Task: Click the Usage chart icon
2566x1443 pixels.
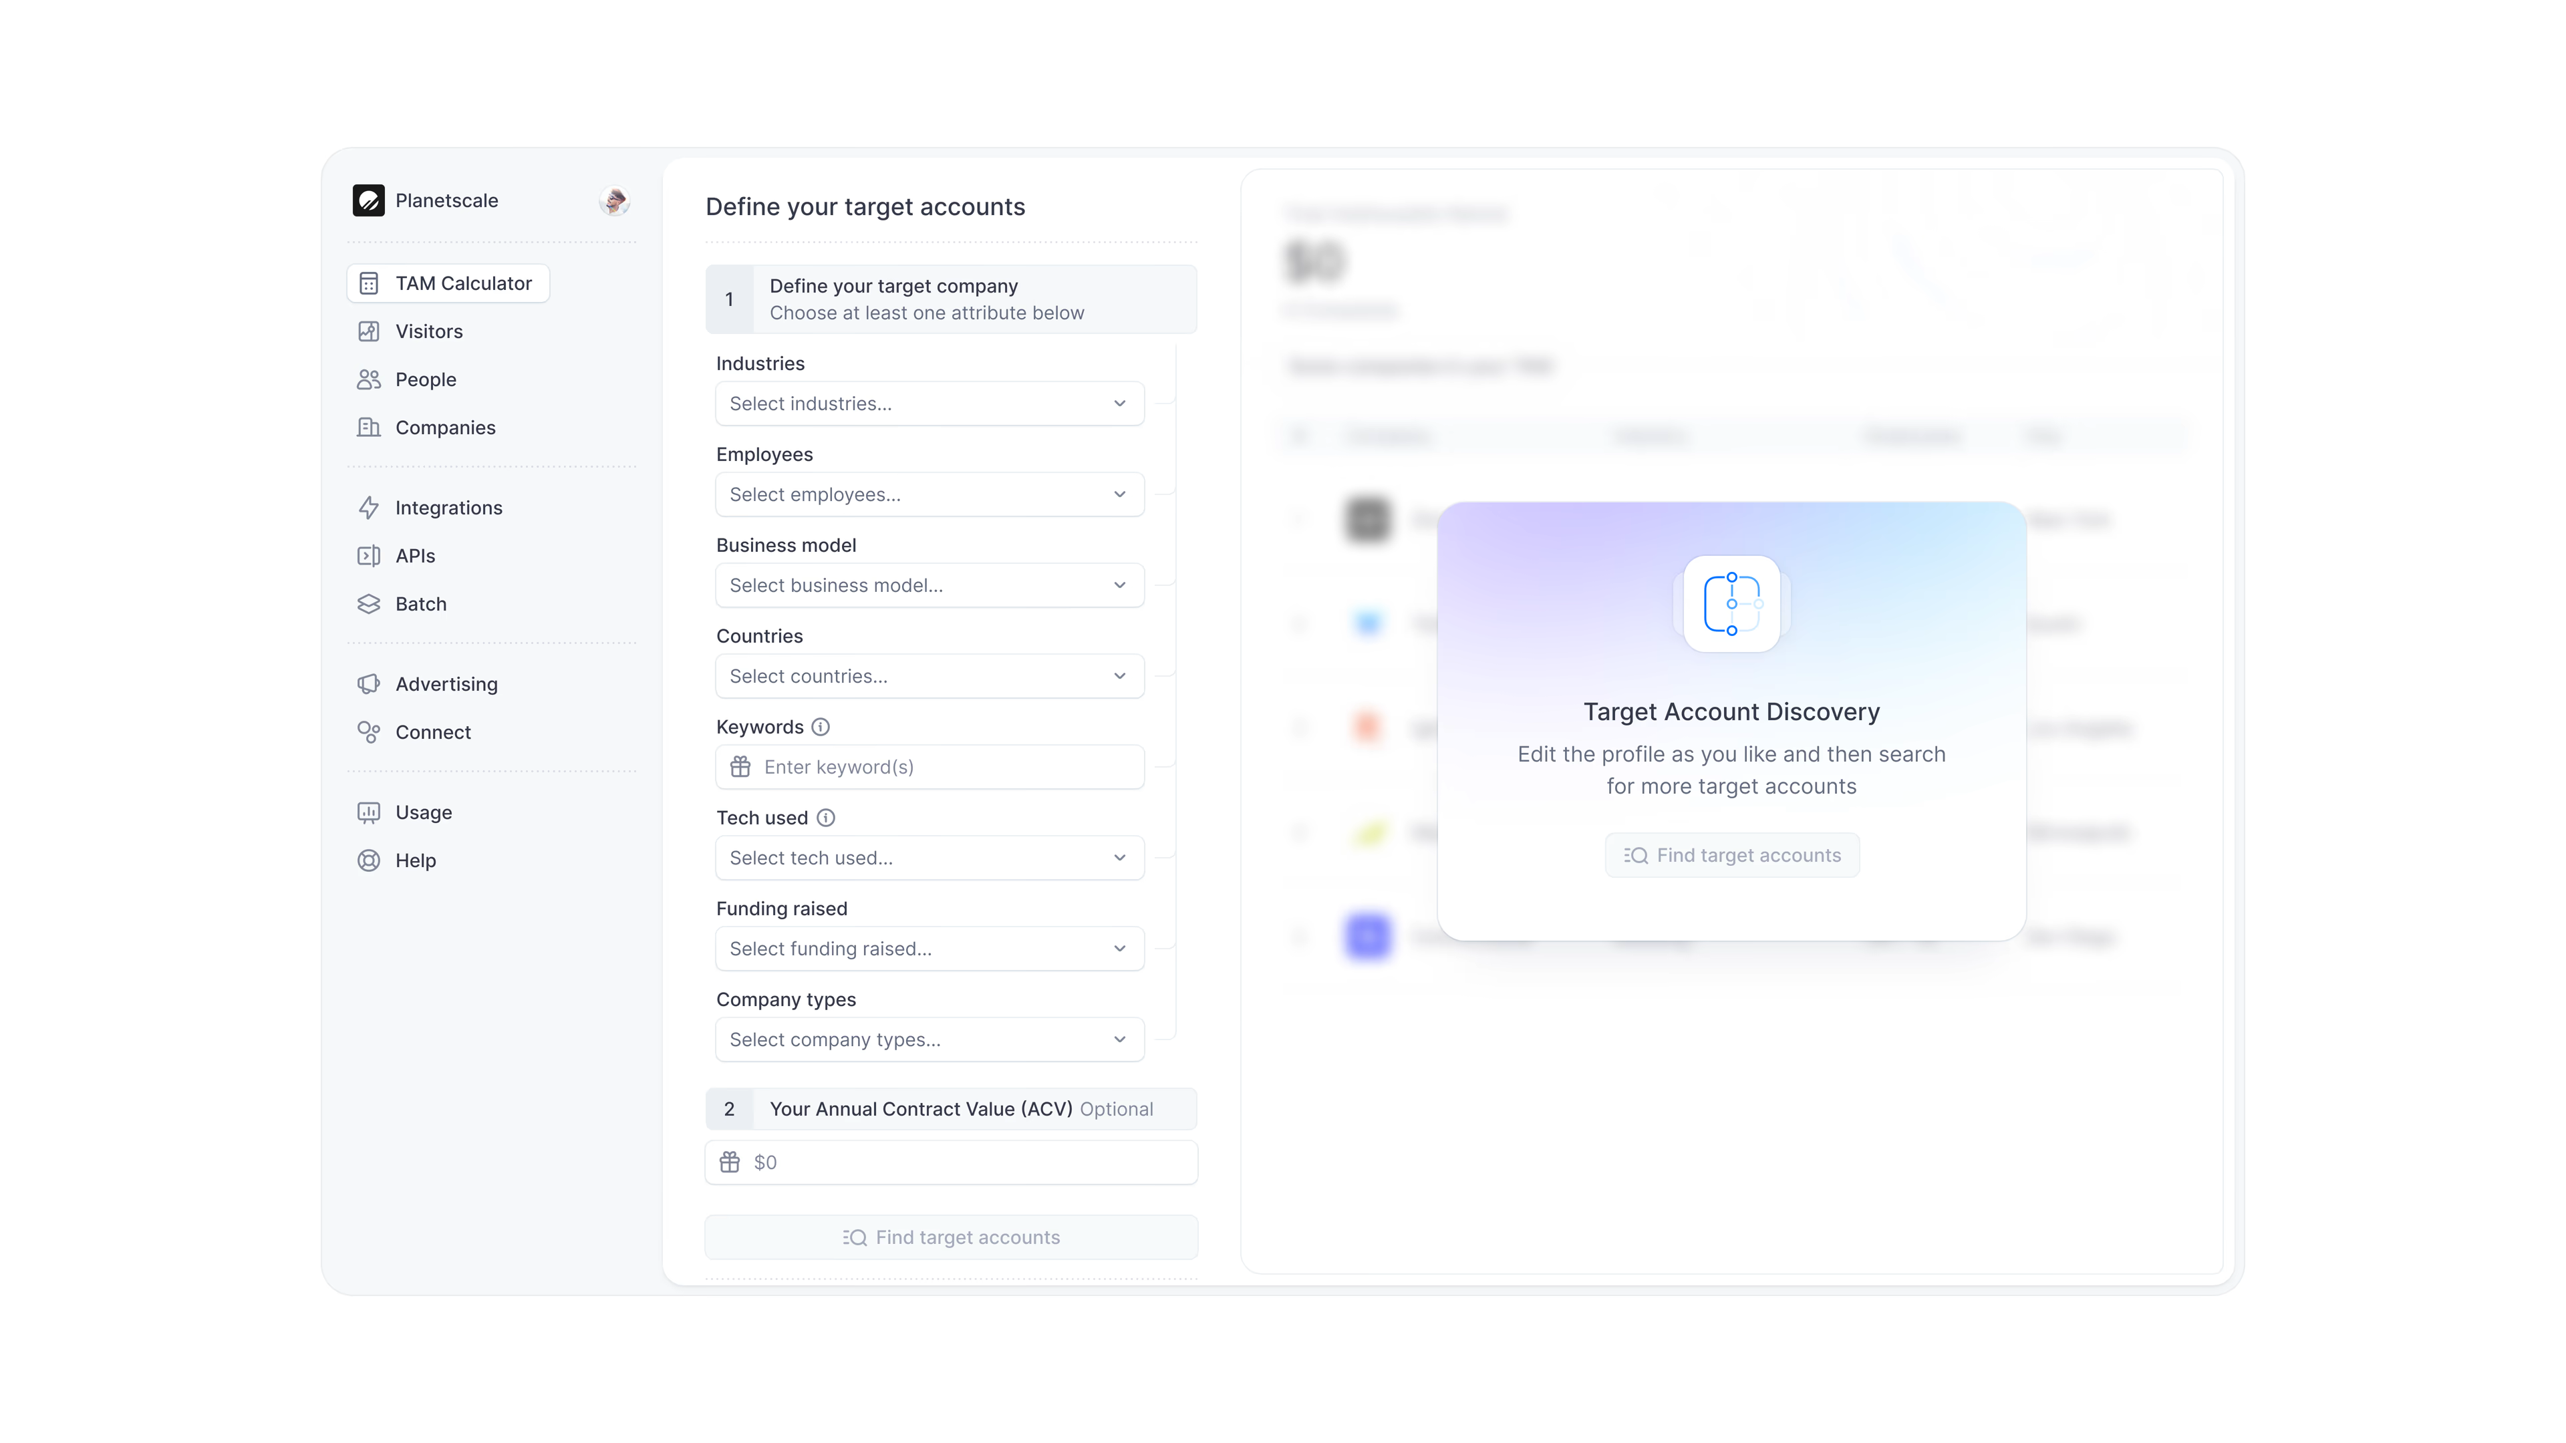Action: click(x=369, y=812)
